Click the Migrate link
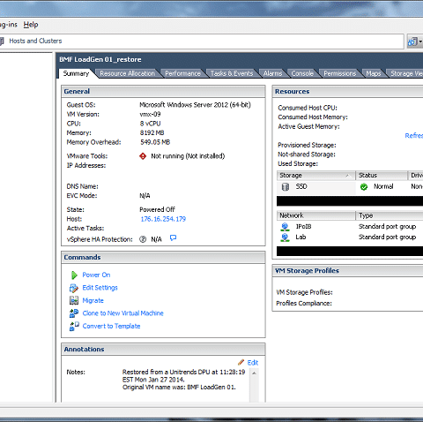The width and height of the screenshot is (423, 422). 93,300
